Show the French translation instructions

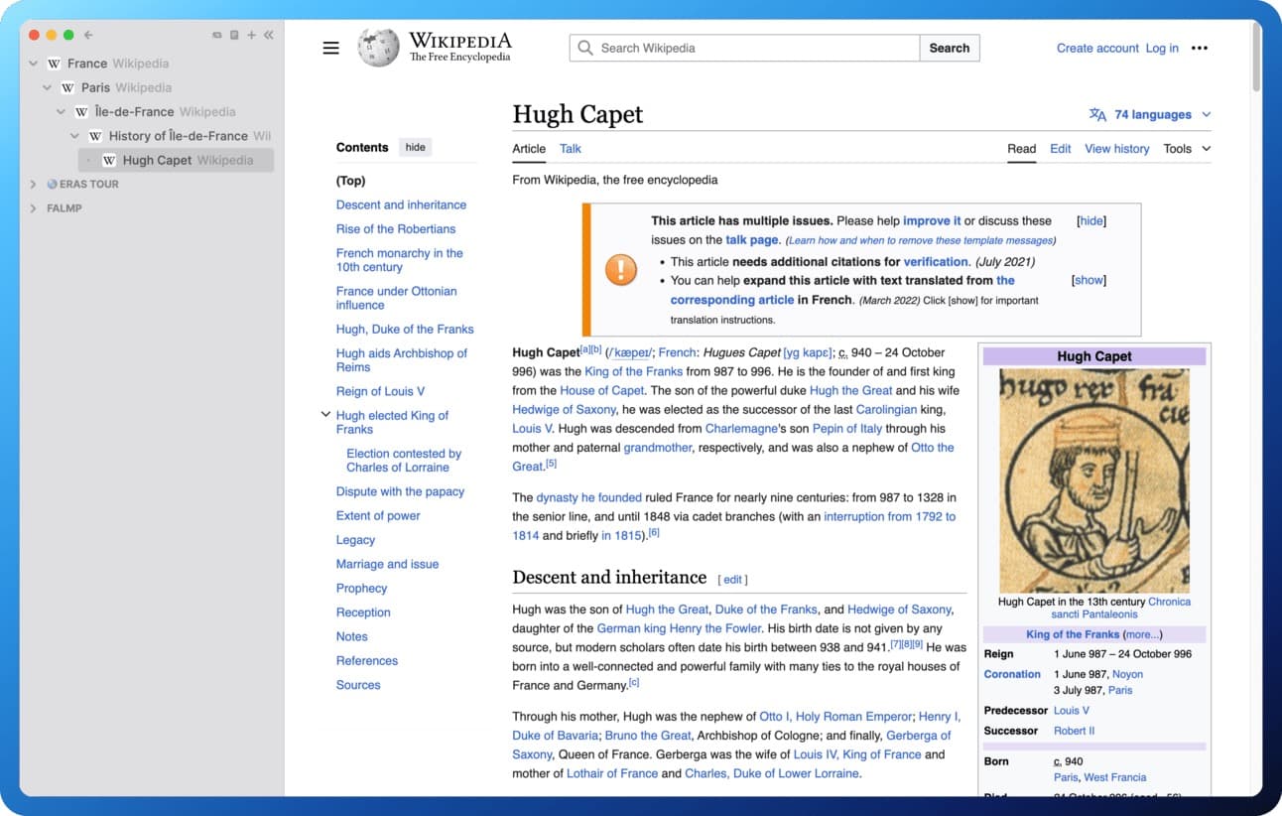point(1089,280)
